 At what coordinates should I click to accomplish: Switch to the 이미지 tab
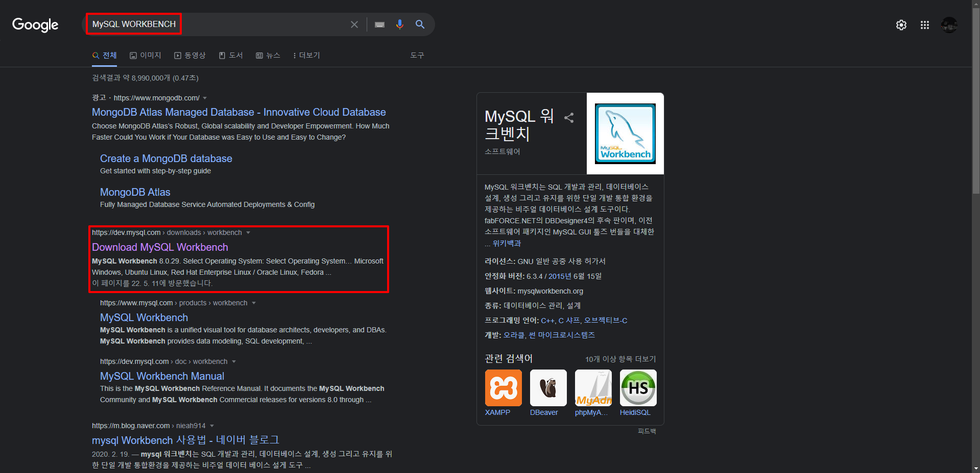pos(146,55)
